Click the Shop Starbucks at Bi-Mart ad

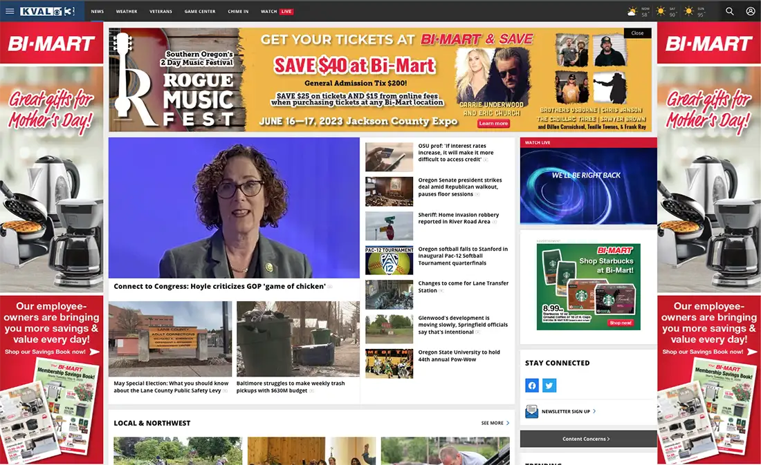[588, 287]
